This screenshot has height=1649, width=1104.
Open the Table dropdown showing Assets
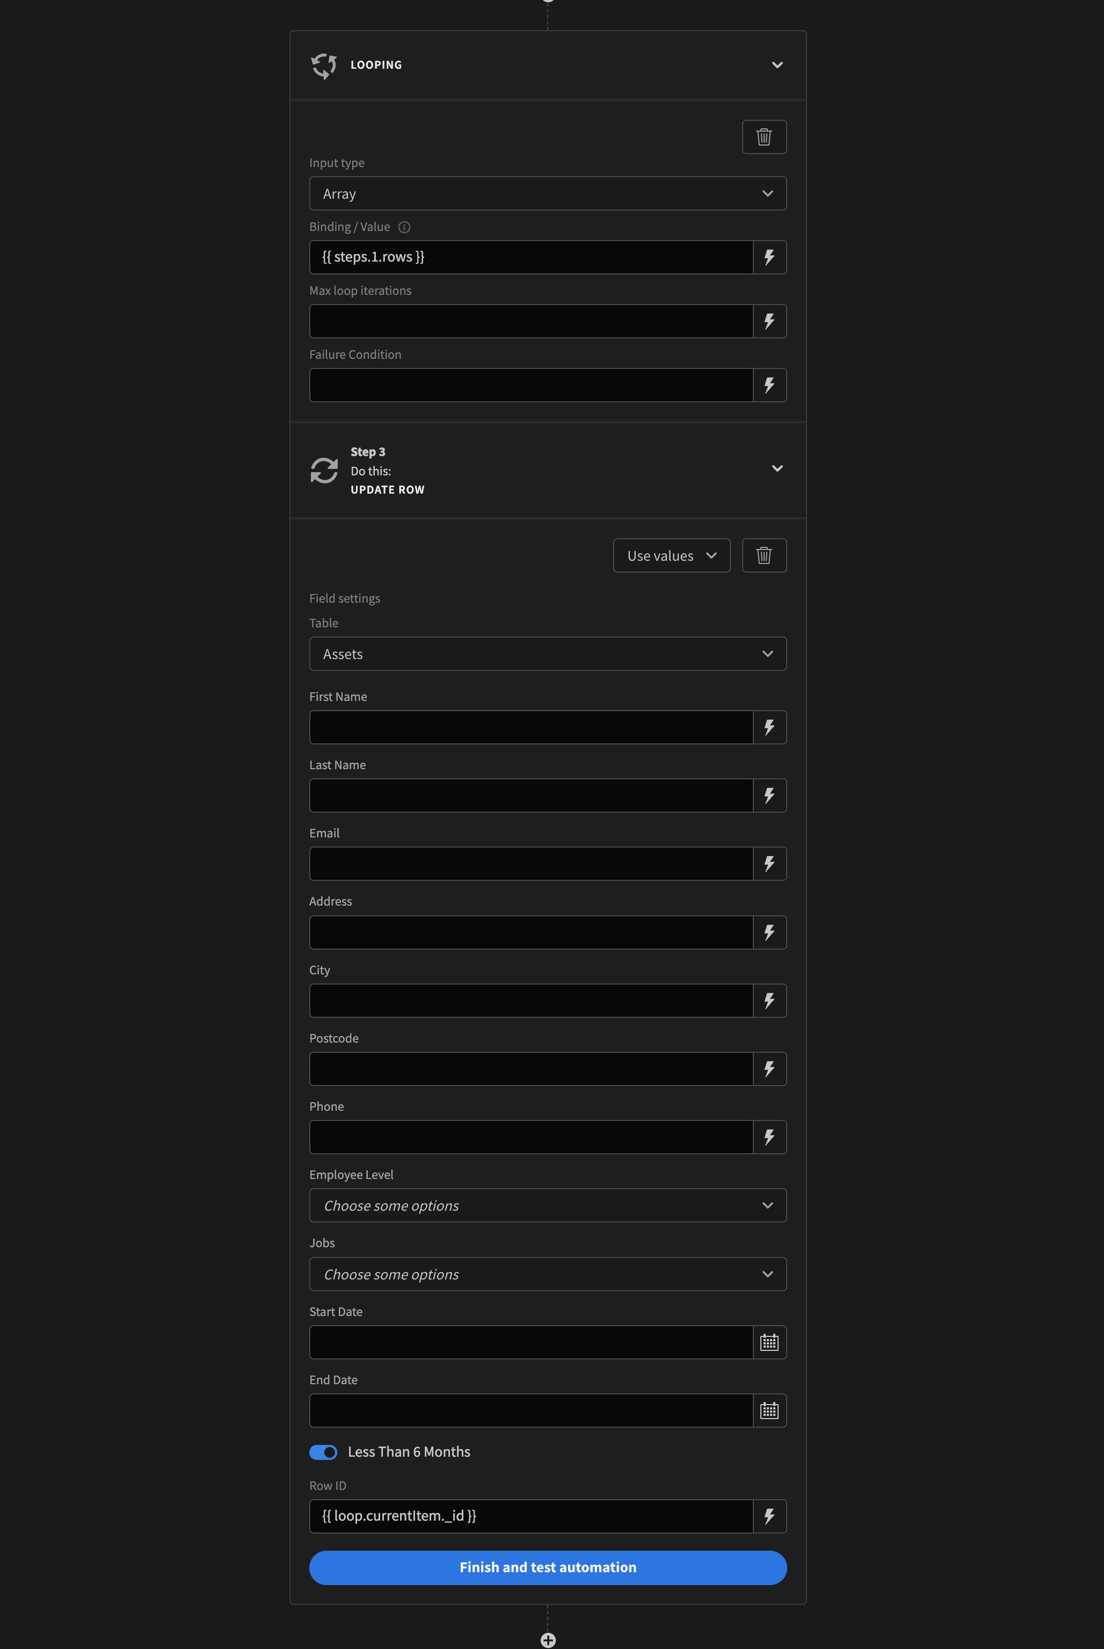coord(548,653)
